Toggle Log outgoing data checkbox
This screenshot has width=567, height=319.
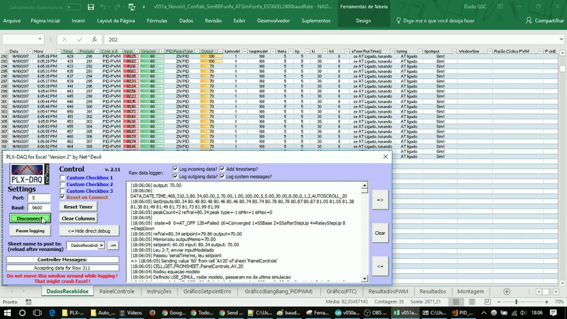pos(175,176)
